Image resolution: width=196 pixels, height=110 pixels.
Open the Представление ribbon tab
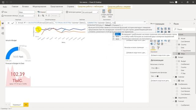(x=57, y=6)
